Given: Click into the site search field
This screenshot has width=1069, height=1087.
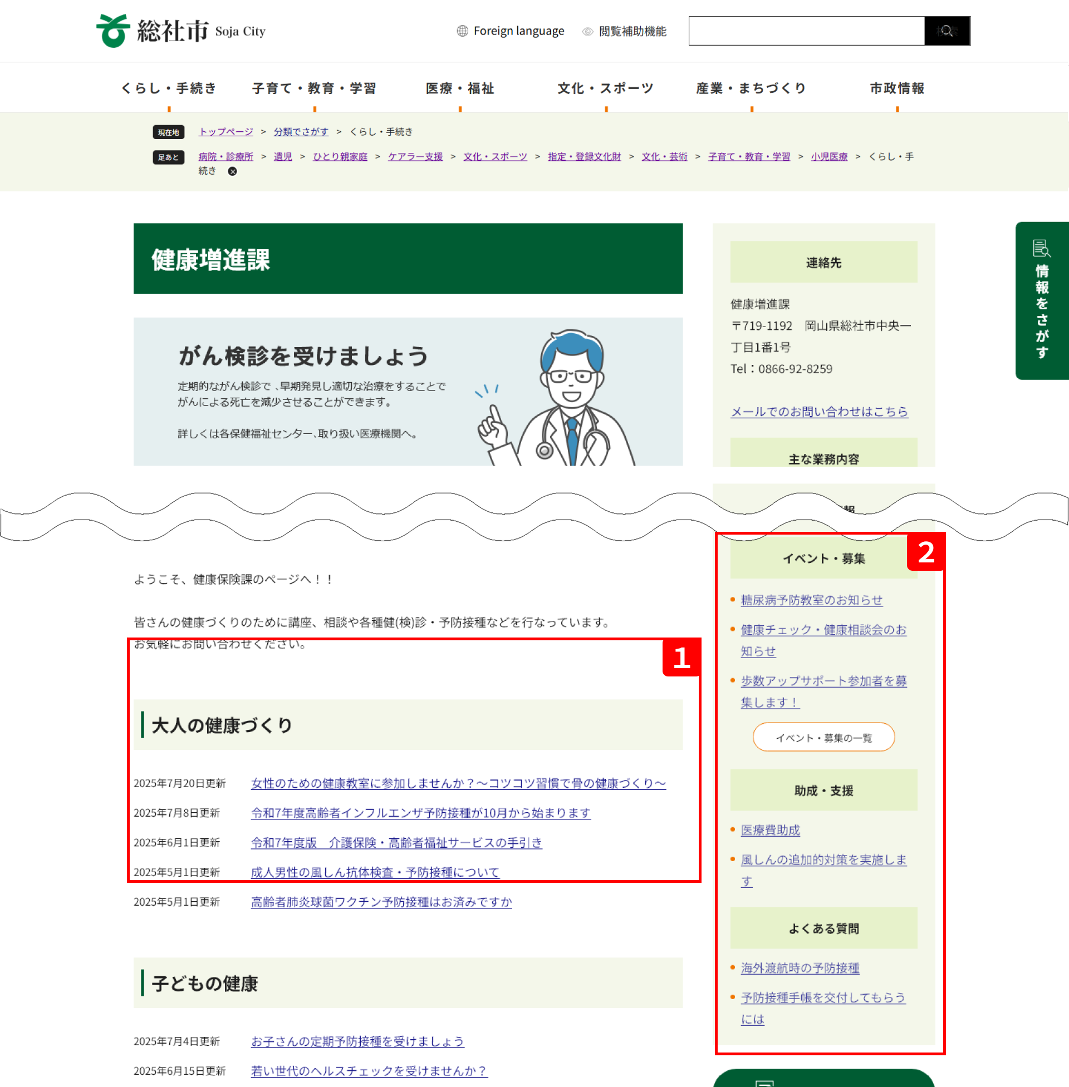Looking at the screenshot, I should (x=806, y=31).
